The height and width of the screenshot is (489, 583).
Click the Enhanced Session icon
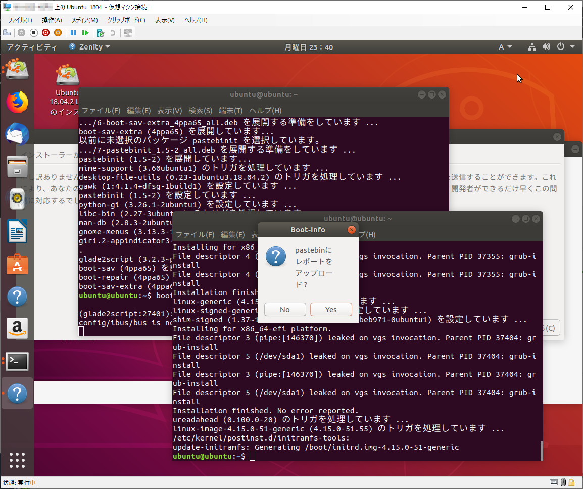[128, 33]
